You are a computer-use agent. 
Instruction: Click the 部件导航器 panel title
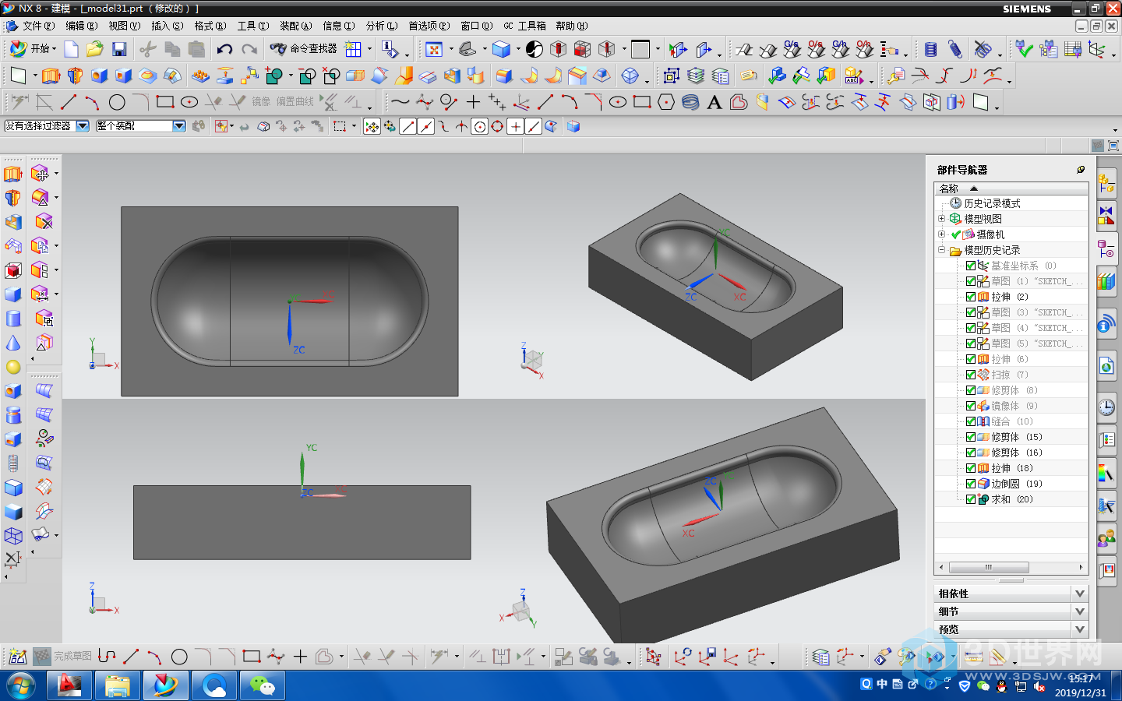click(962, 170)
